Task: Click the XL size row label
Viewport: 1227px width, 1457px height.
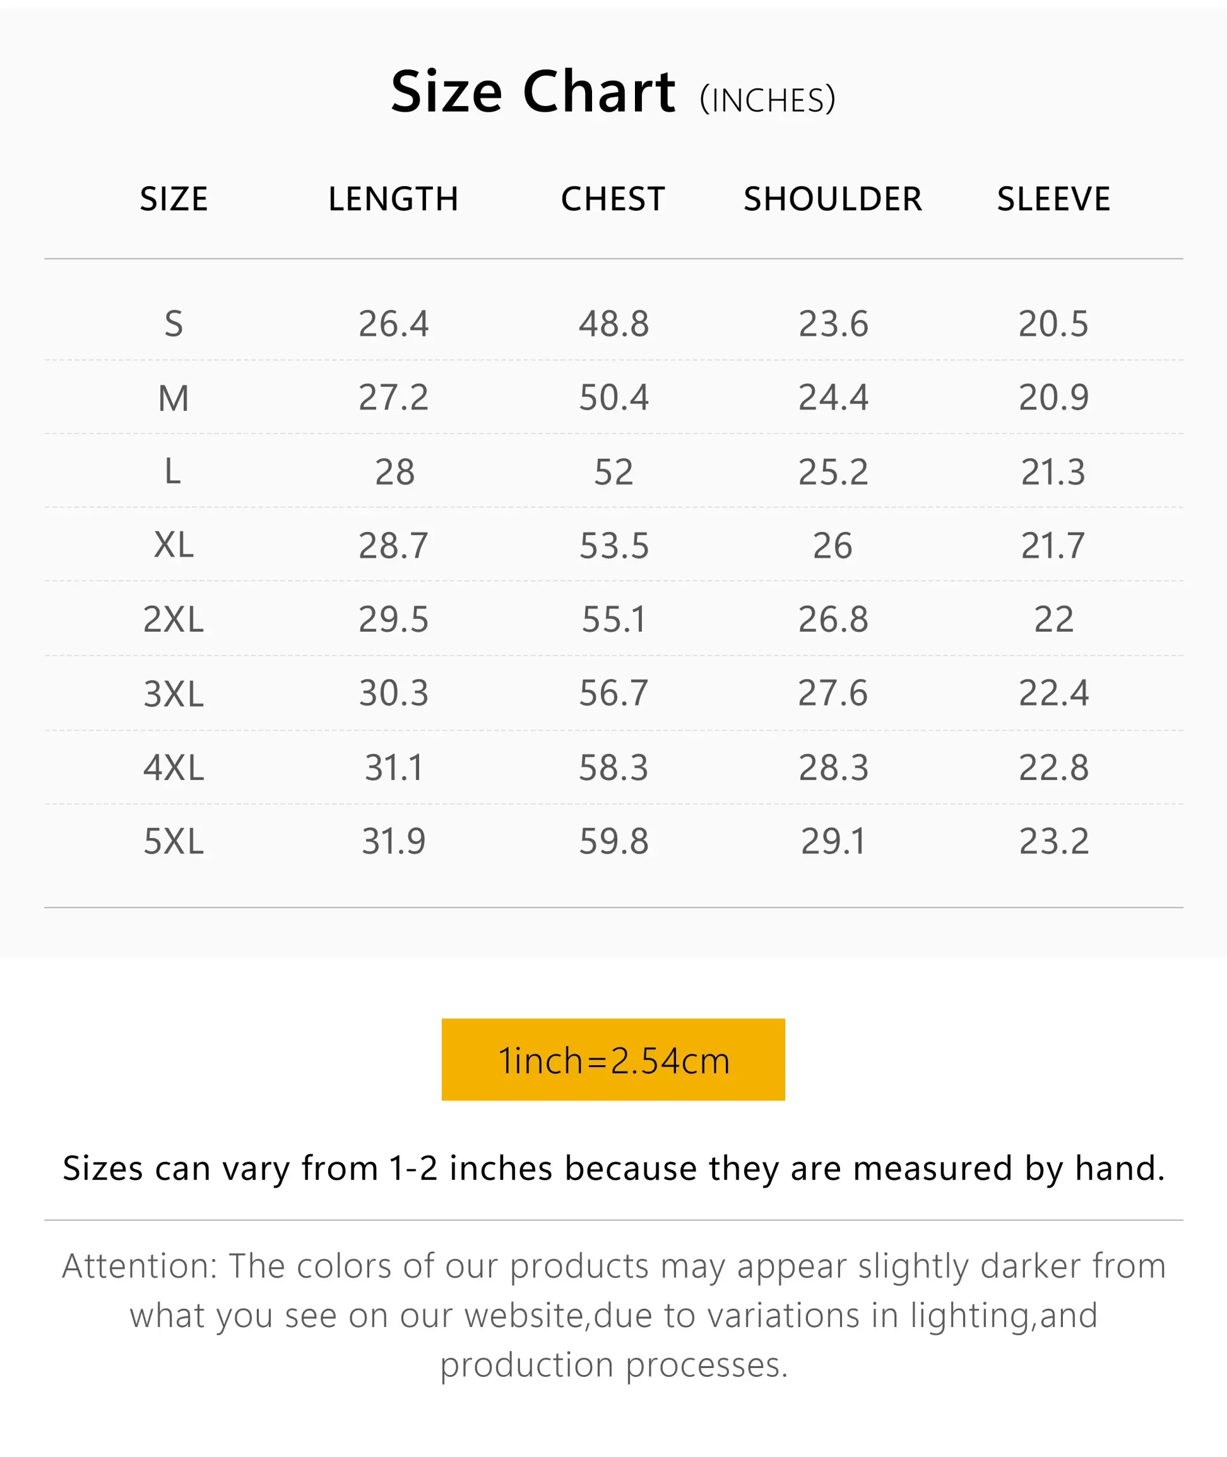Action: pos(174,545)
